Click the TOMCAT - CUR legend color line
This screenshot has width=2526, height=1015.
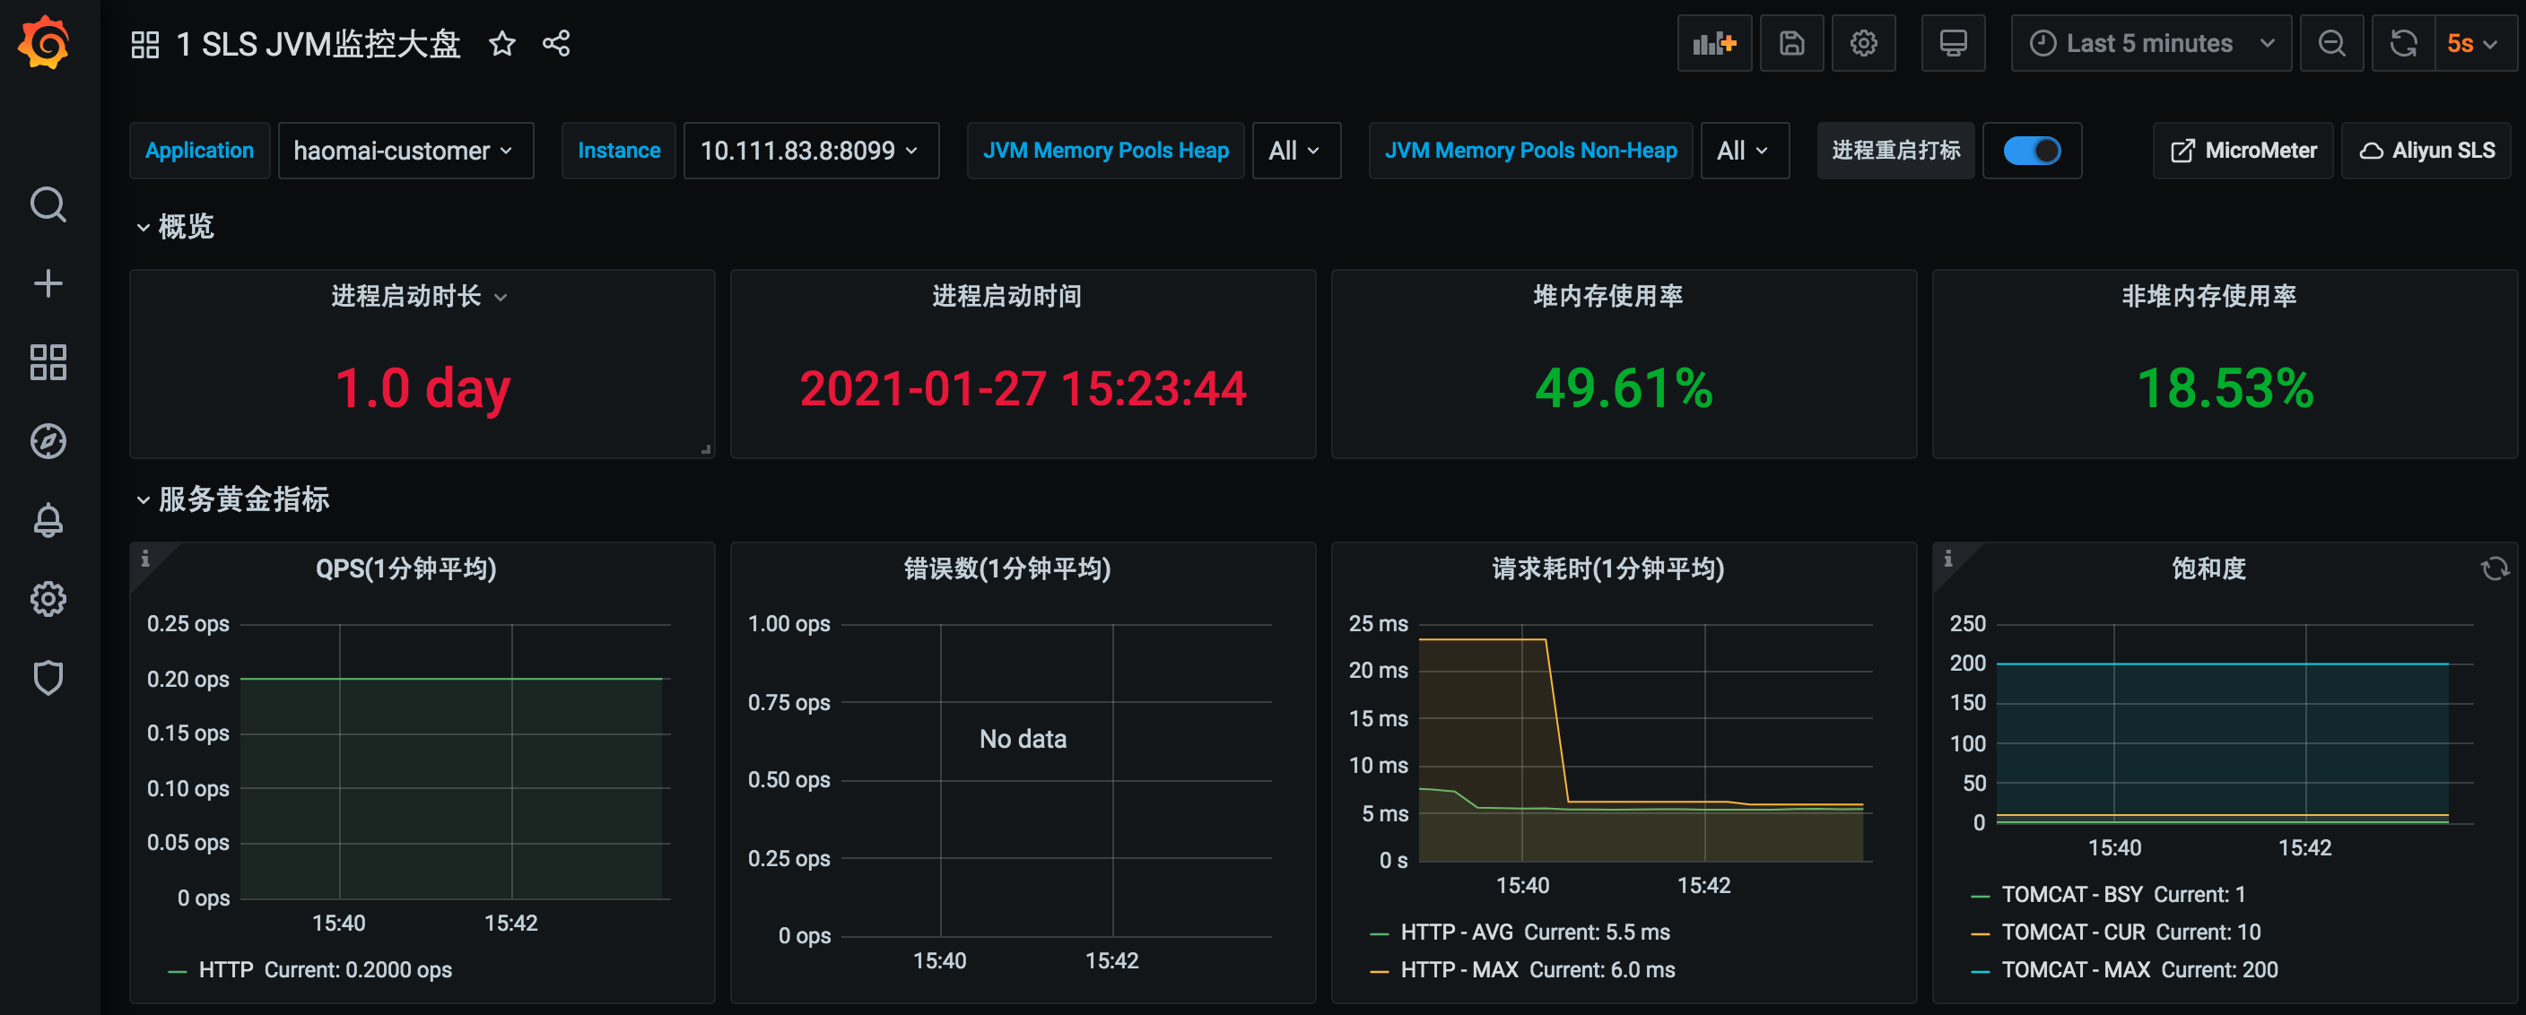[x=1981, y=933]
